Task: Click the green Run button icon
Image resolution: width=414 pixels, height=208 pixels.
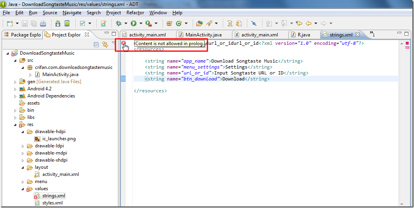Action: pos(134,23)
